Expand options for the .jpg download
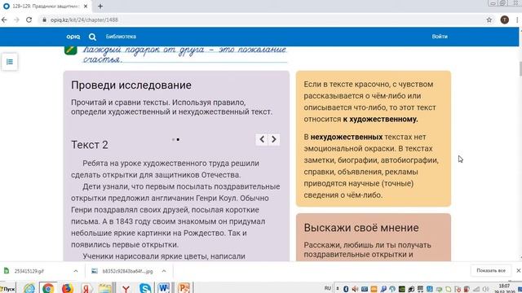This screenshot has width=522, height=293. click(164, 271)
